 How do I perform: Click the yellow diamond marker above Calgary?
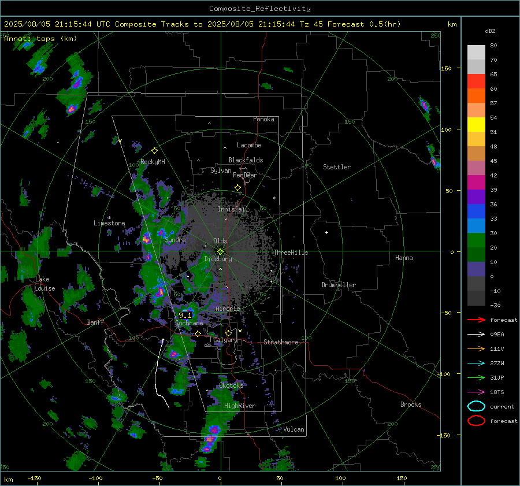pyautogui.click(x=228, y=333)
